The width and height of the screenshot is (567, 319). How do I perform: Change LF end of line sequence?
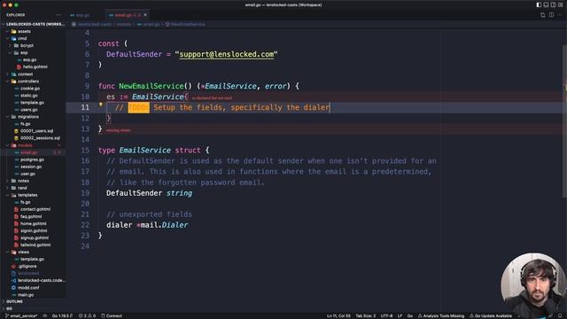pos(400,315)
